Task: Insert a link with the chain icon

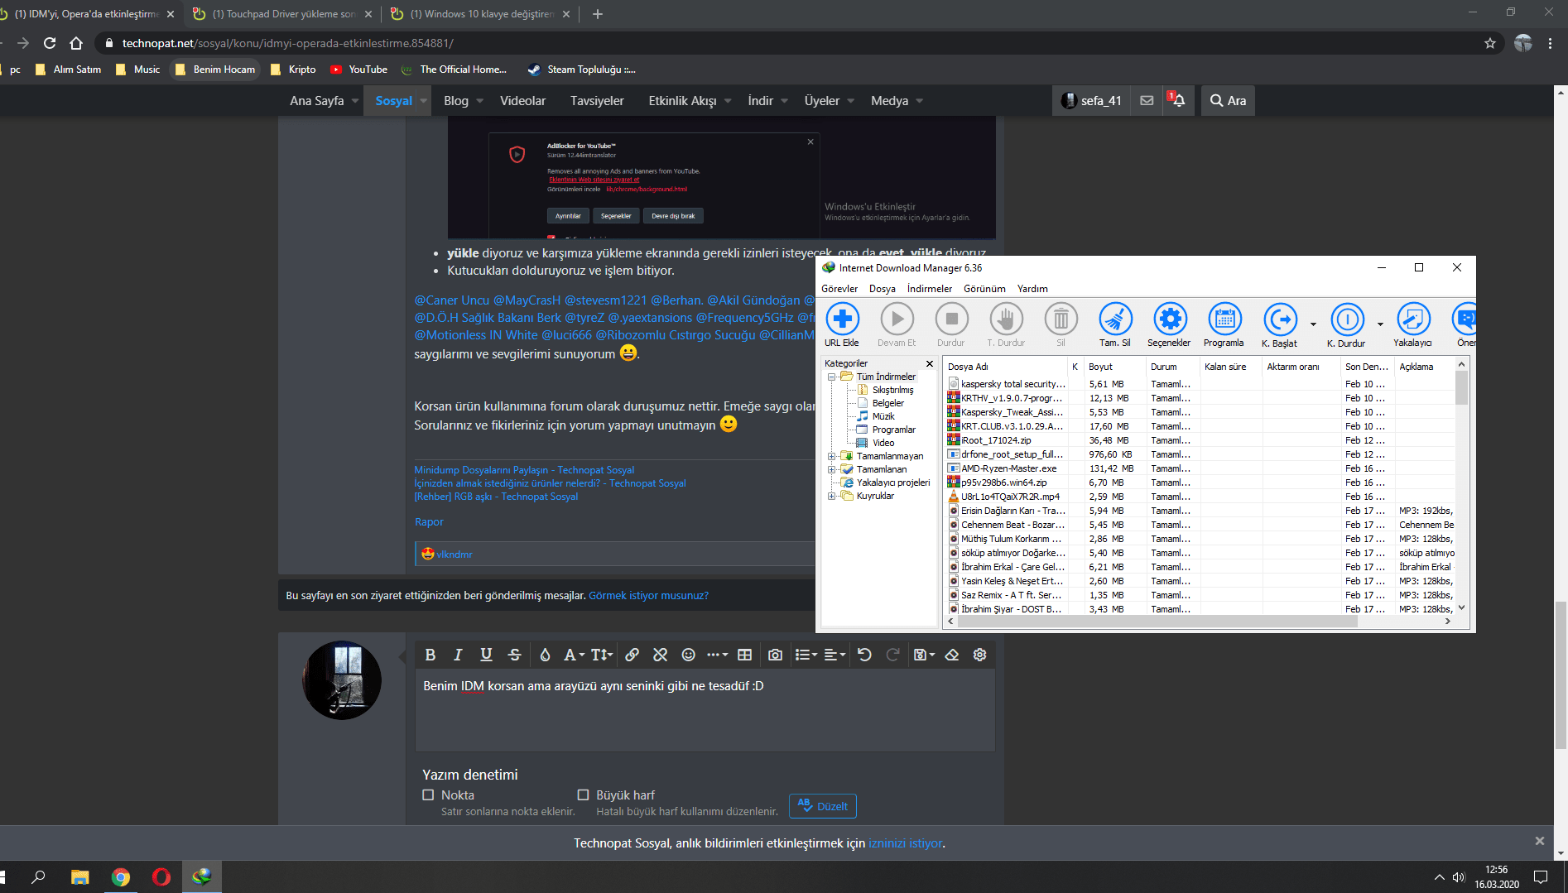Action: coord(632,655)
